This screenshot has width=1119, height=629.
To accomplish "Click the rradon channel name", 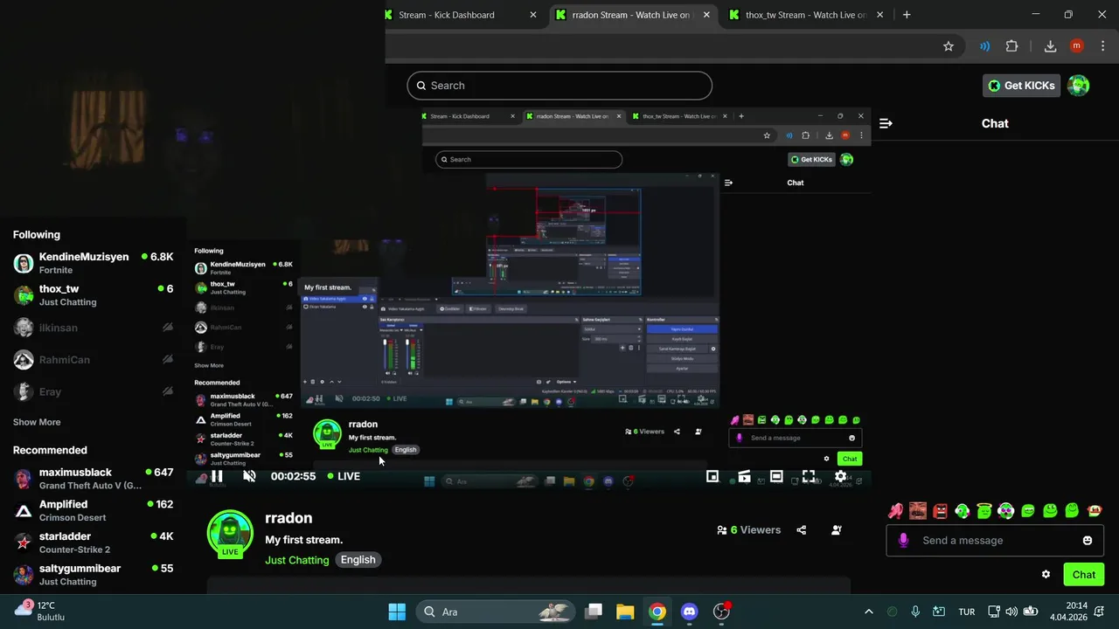I will [x=288, y=518].
